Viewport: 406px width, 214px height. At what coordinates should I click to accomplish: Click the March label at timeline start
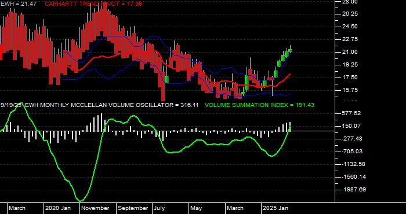pyautogui.click(x=17, y=208)
